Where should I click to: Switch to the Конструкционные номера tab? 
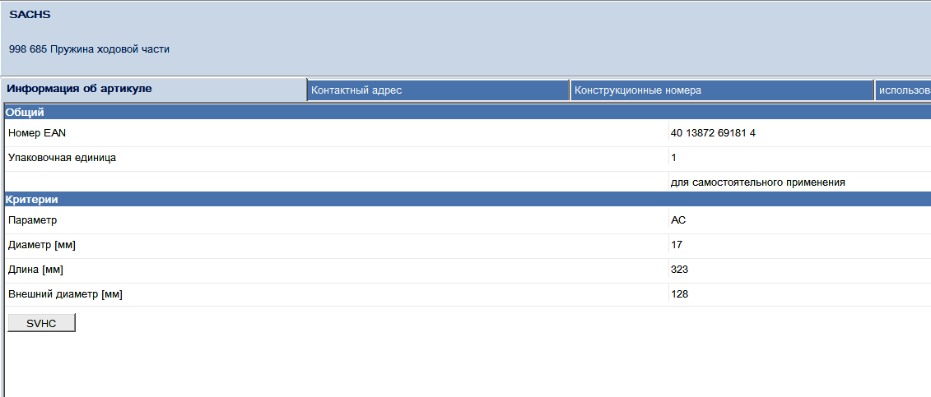[722, 90]
